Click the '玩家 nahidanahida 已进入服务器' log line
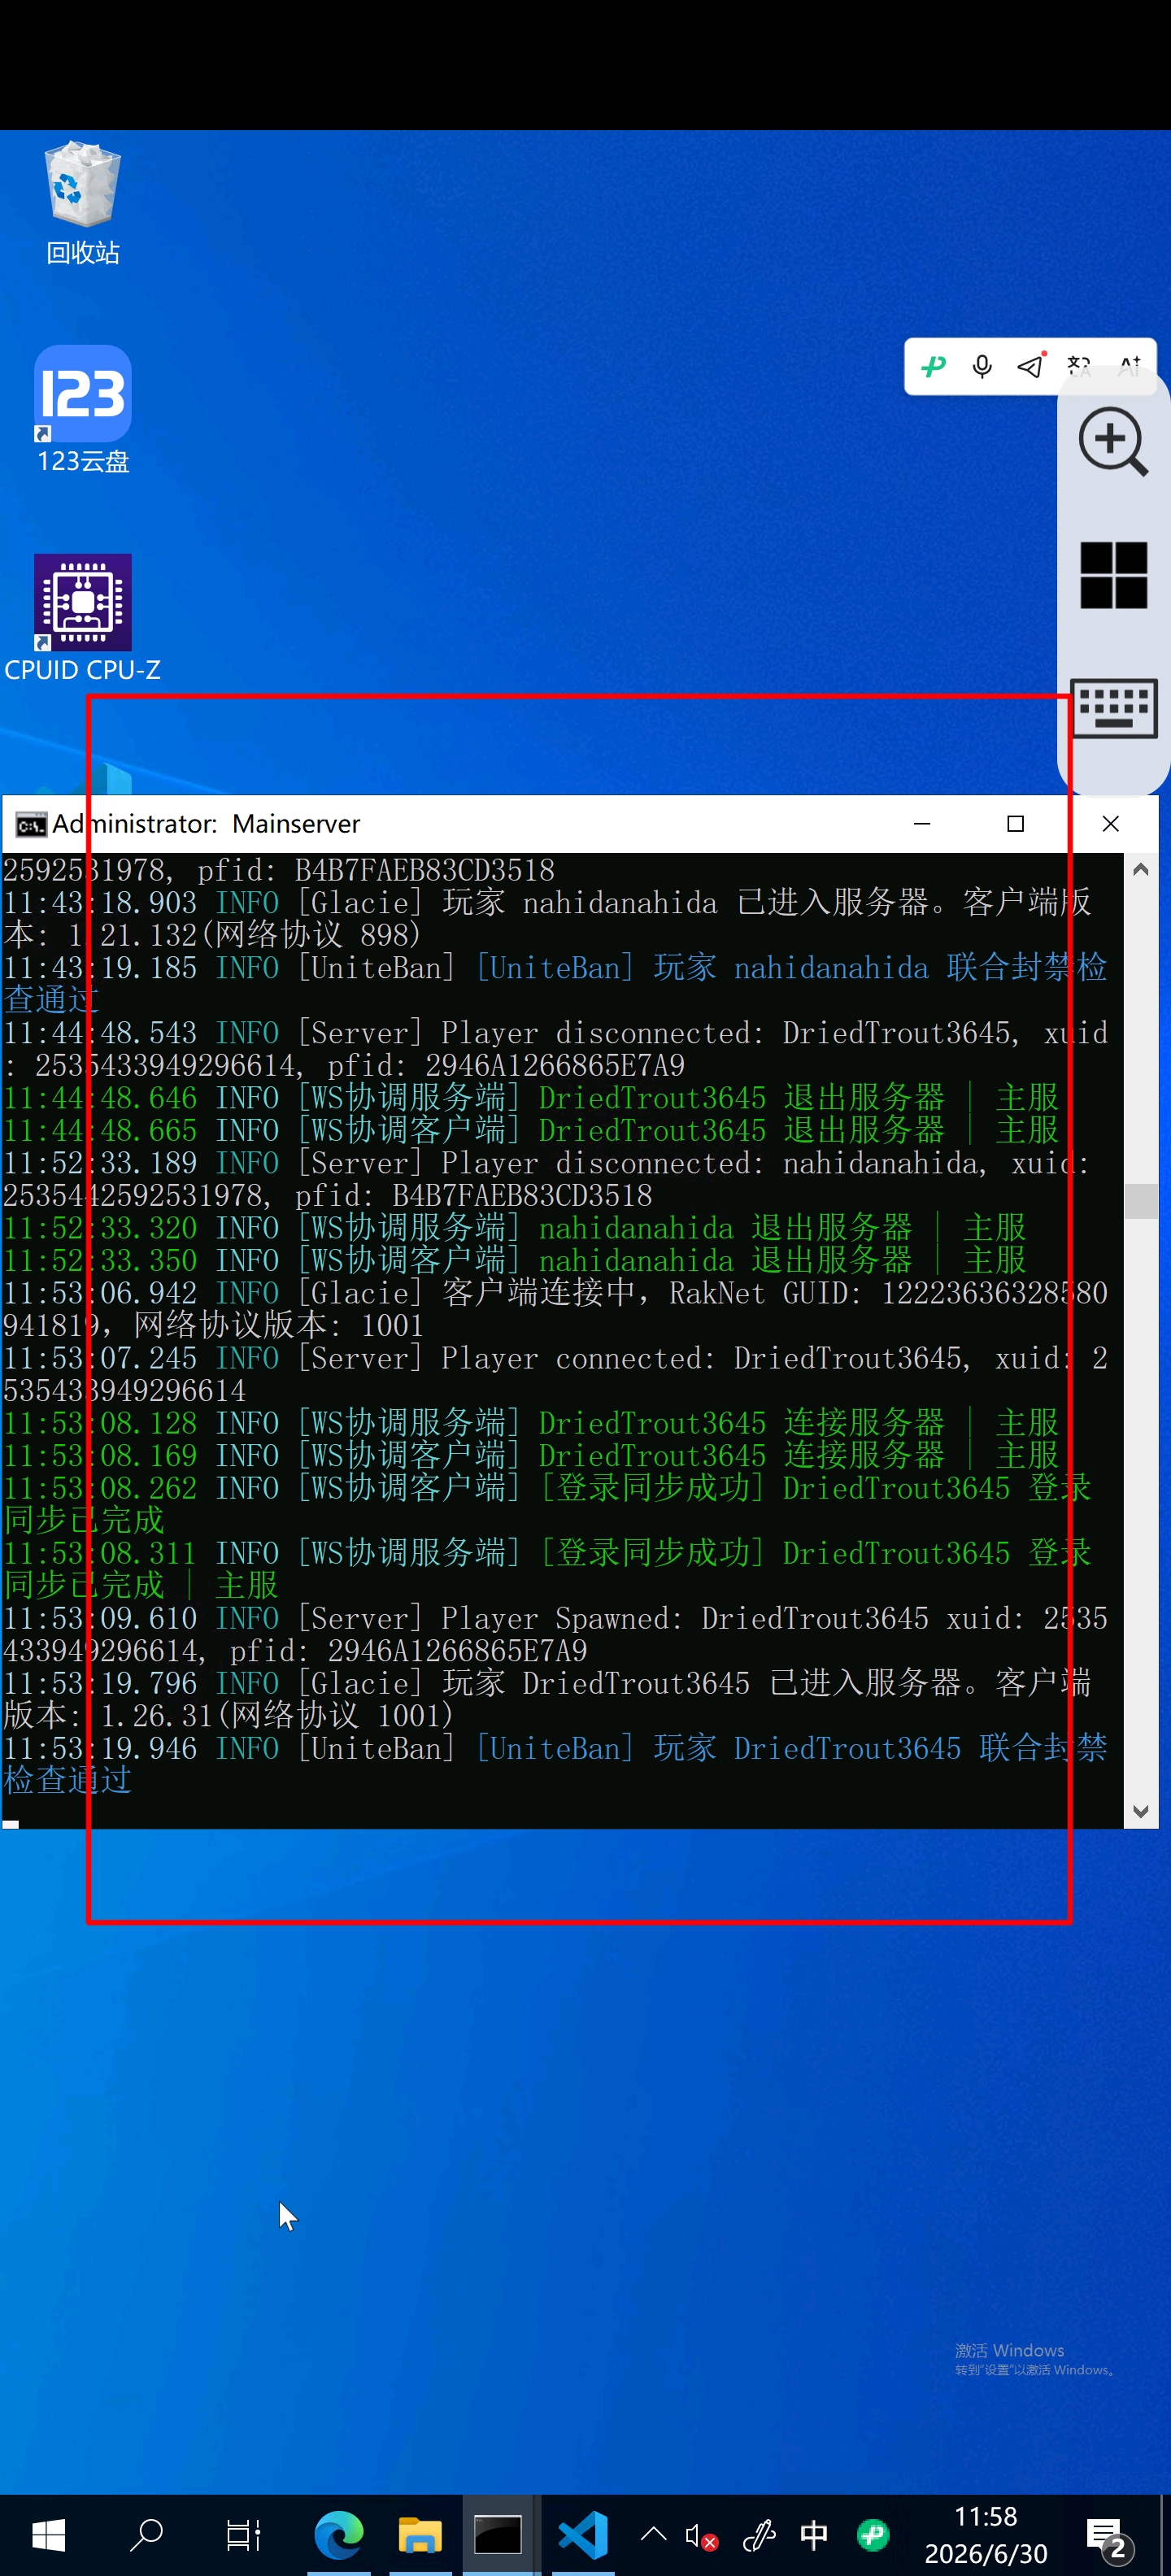1171x2576 pixels. (548, 919)
